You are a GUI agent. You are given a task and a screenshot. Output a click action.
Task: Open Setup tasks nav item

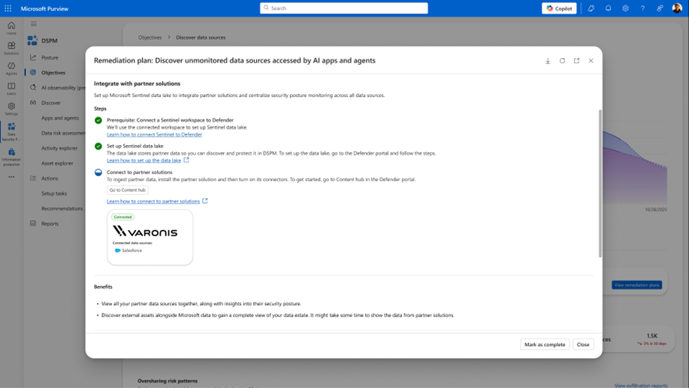pos(54,193)
